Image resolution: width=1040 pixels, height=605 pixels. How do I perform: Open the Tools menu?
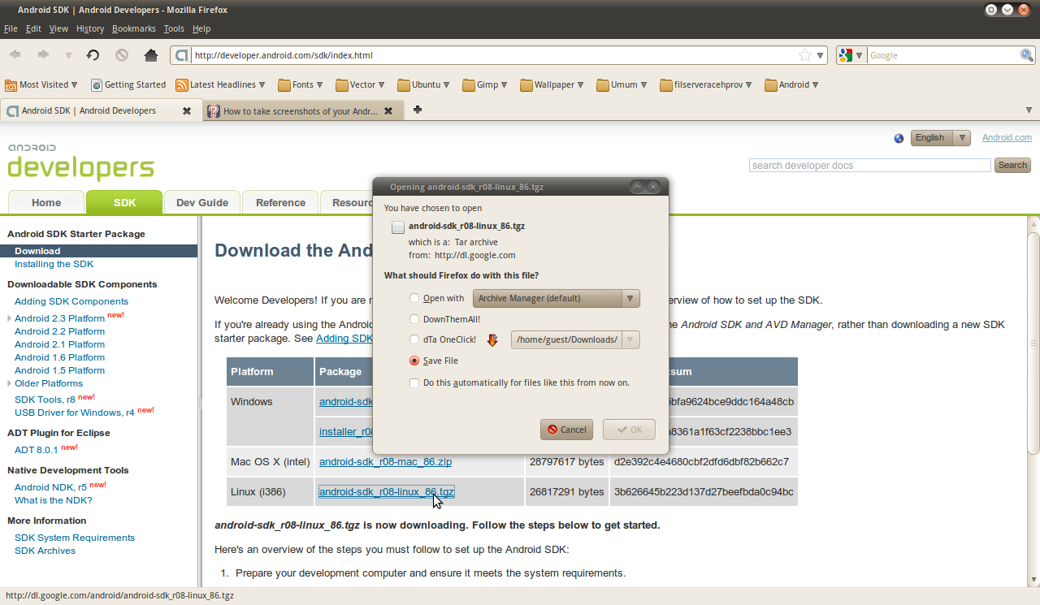174,28
